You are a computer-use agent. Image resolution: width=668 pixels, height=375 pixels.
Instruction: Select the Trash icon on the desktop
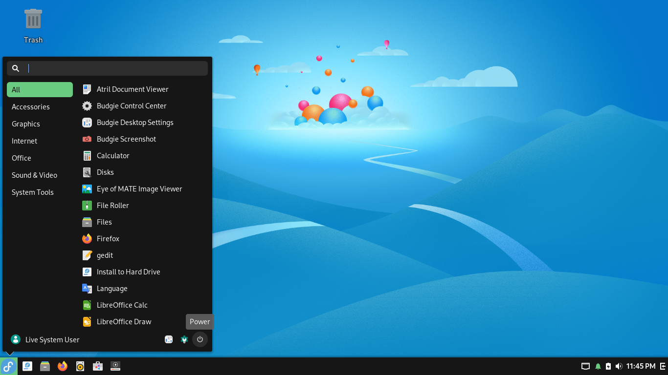click(x=33, y=26)
